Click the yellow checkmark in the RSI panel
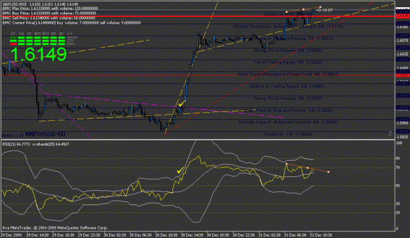 click(180, 170)
